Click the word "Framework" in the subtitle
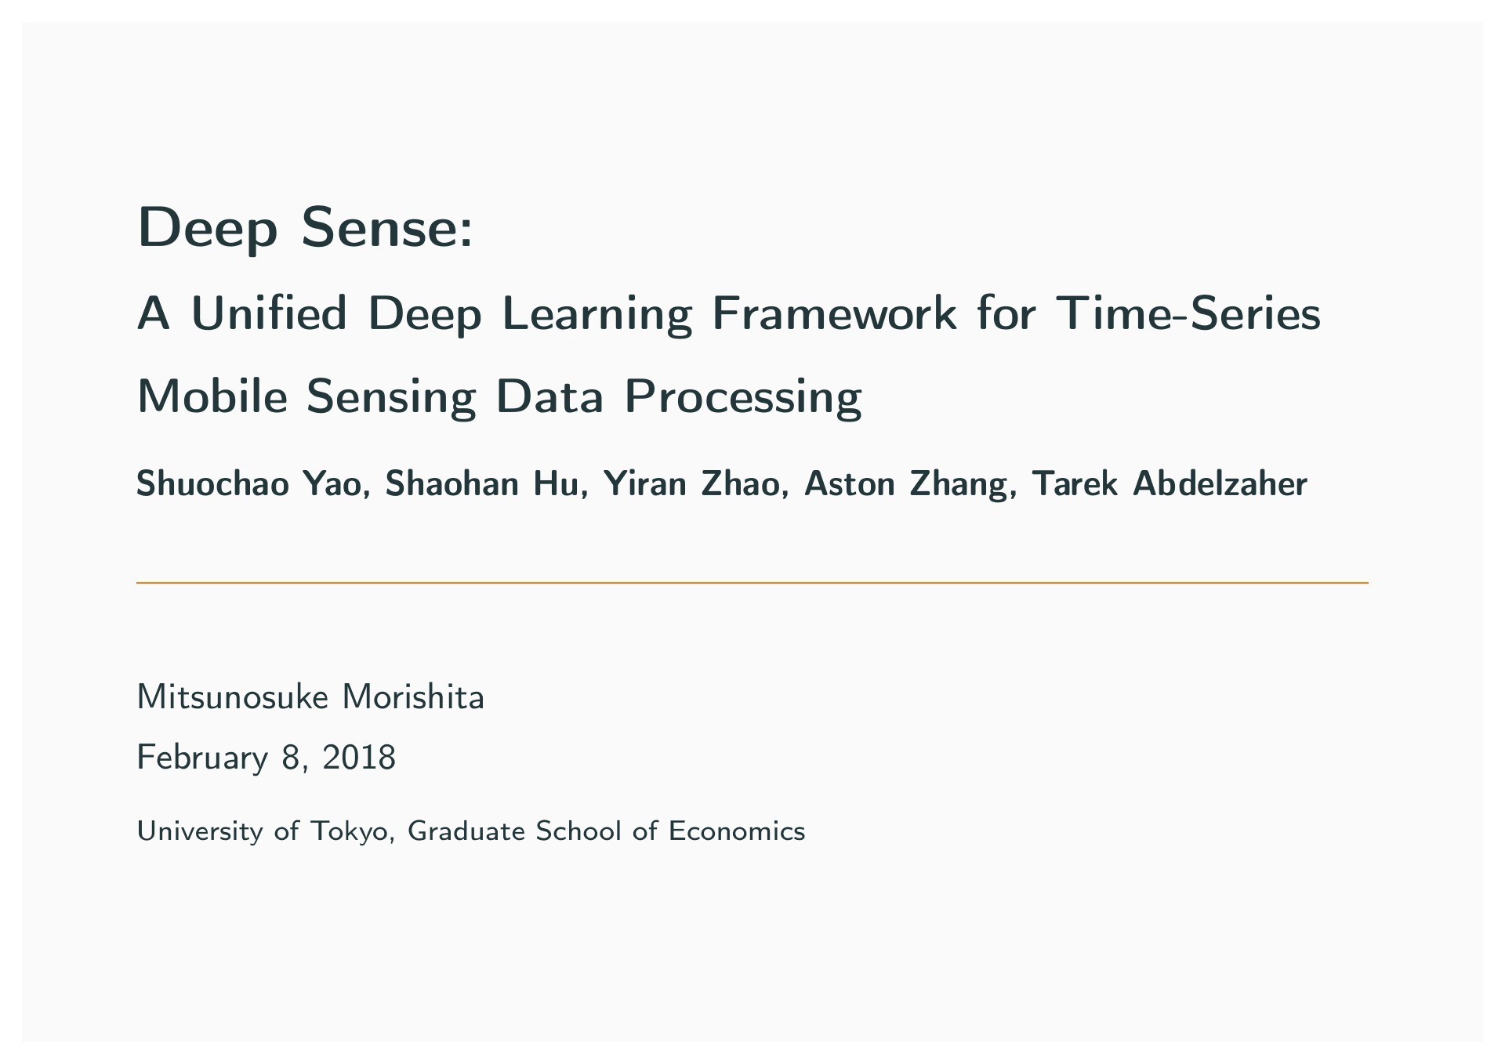 click(x=834, y=314)
